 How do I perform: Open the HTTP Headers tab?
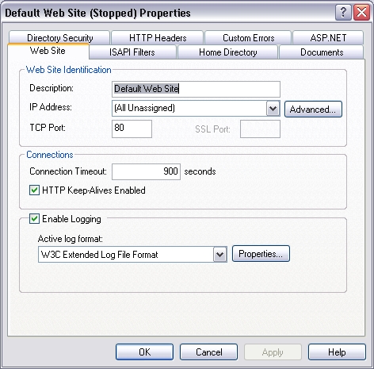pyautogui.click(x=158, y=37)
